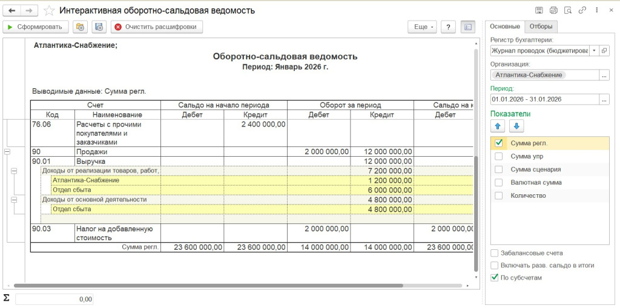Move indicator up with blue arrow

pos(500,126)
